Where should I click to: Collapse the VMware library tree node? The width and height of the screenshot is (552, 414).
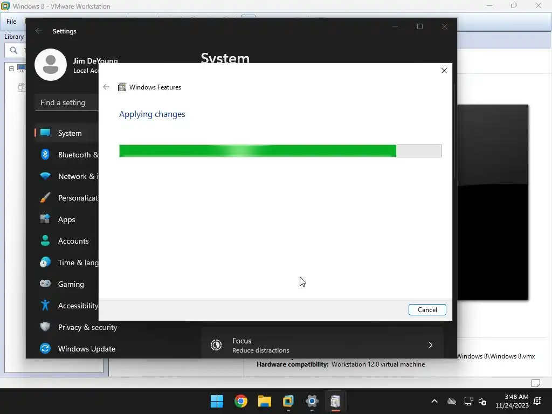[12, 68]
